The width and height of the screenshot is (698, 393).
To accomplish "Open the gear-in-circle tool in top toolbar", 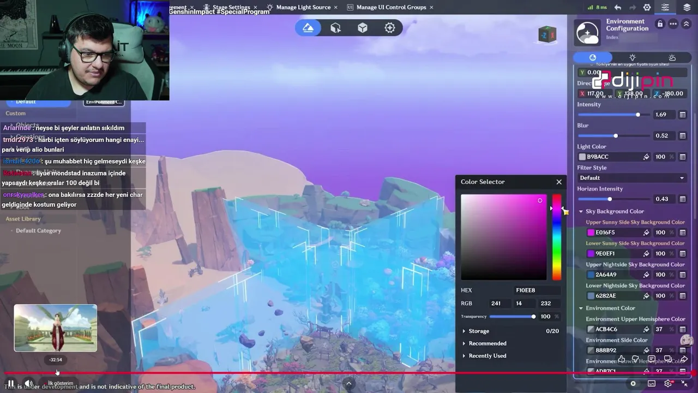I will [x=390, y=28].
